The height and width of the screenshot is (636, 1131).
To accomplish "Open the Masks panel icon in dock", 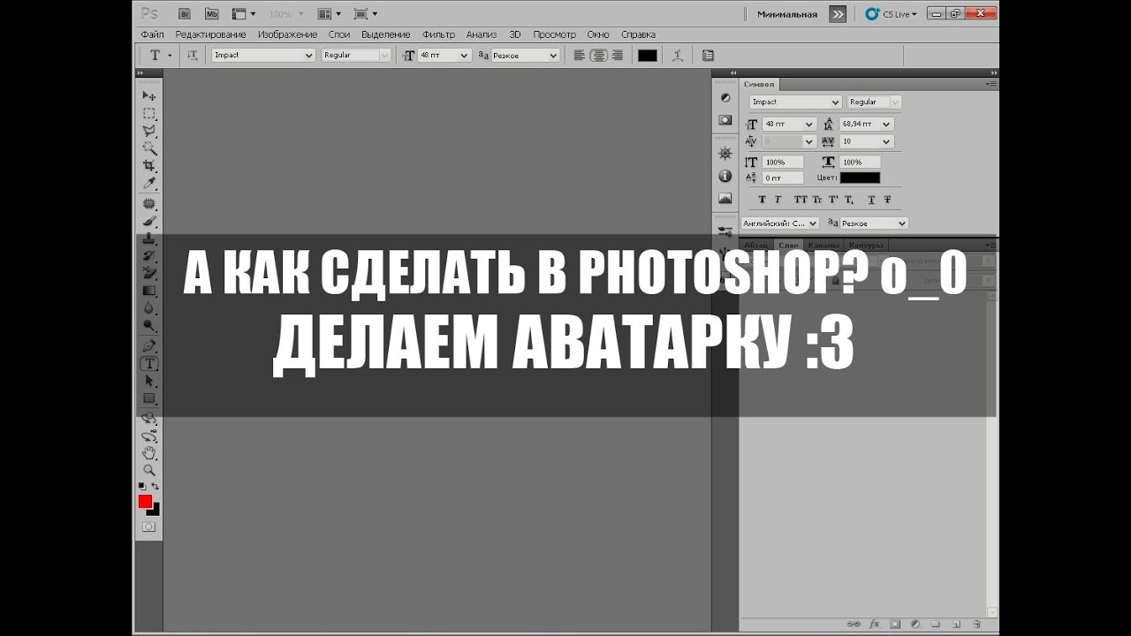I will tap(725, 119).
